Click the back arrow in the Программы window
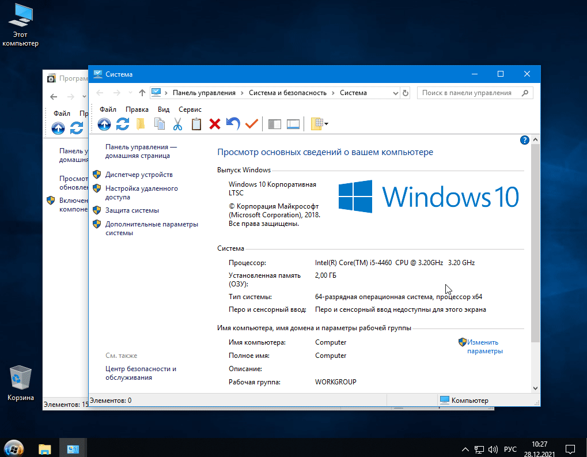Image resolution: width=587 pixels, height=457 pixels. pos(54,97)
